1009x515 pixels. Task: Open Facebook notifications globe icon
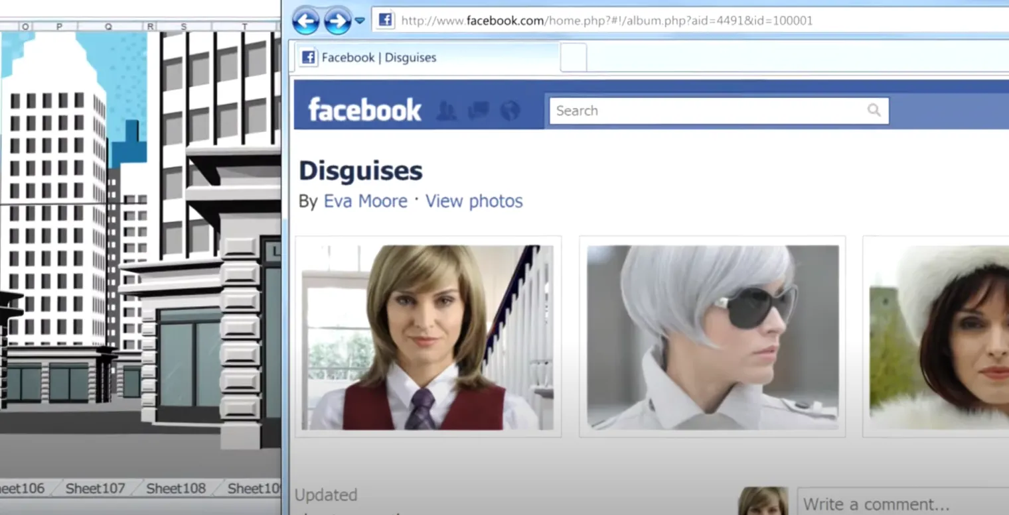pos(510,111)
